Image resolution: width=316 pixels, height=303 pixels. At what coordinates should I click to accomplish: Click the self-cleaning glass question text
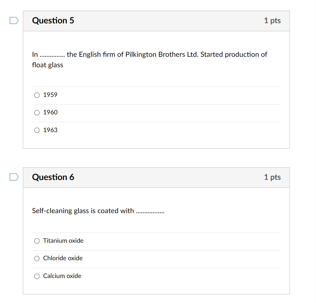tap(98, 211)
